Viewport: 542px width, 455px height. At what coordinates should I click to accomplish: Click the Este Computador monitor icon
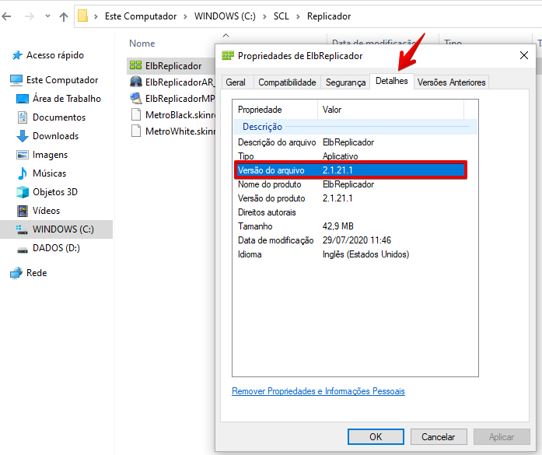click(x=16, y=80)
